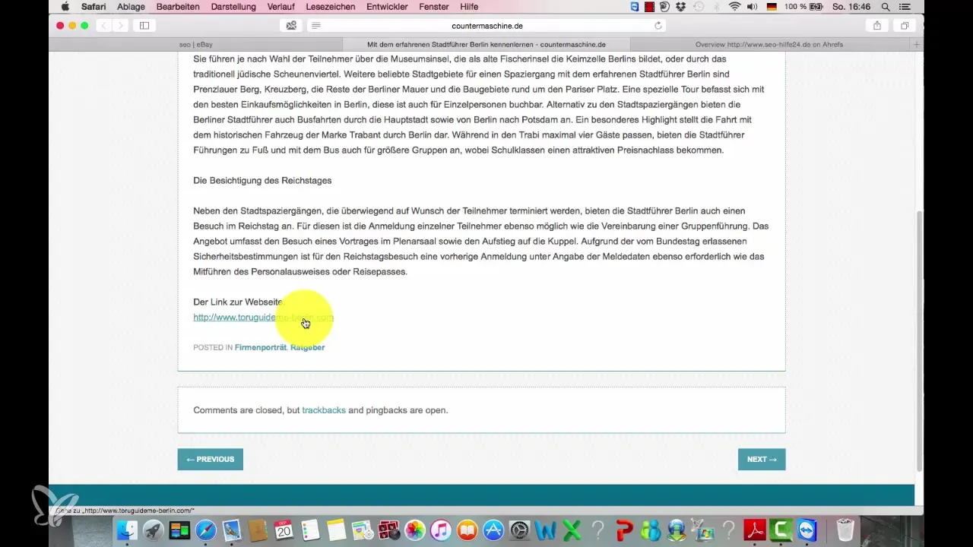This screenshot has width=973, height=547.
Task: Go back with the Safari back arrow
Action: (x=104, y=26)
